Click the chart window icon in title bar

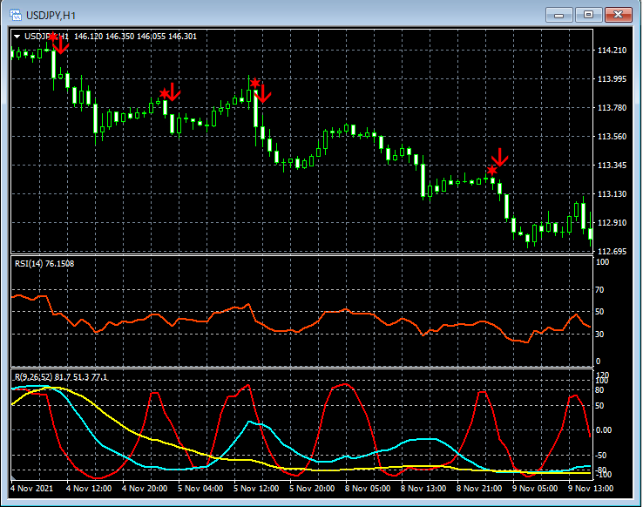click(x=14, y=15)
